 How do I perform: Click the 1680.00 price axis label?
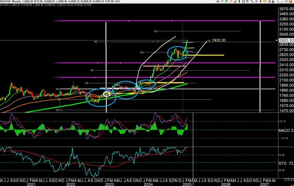[286, 100]
